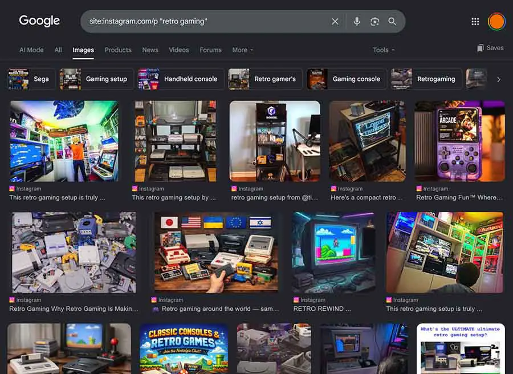This screenshot has height=374, width=513.
Task: Click Instagram source above 'retro gaming setup from @ti'
Action: pos(247,189)
